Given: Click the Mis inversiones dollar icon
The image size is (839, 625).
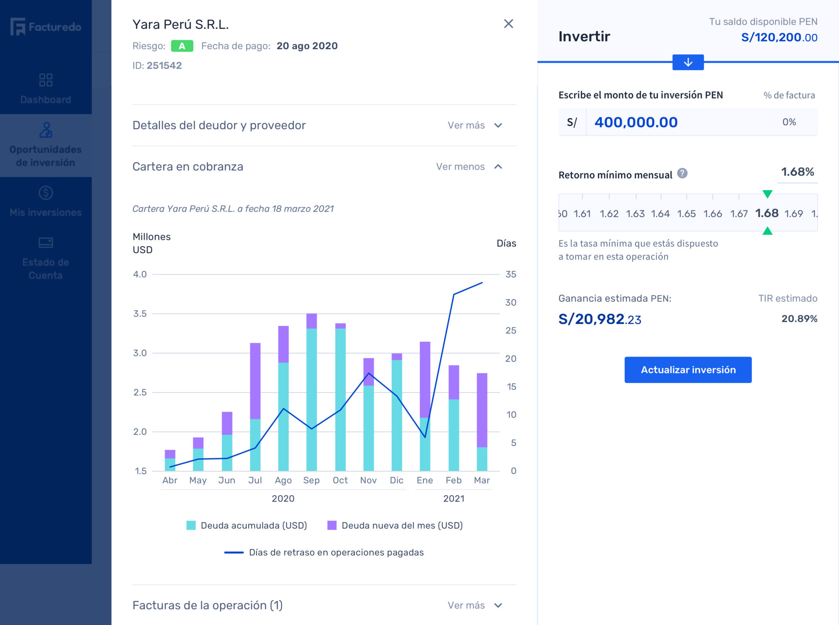Looking at the screenshot, I should click(45, 193).
